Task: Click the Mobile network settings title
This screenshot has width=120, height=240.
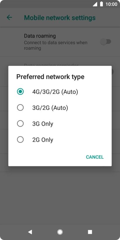Action: [60, 18]
